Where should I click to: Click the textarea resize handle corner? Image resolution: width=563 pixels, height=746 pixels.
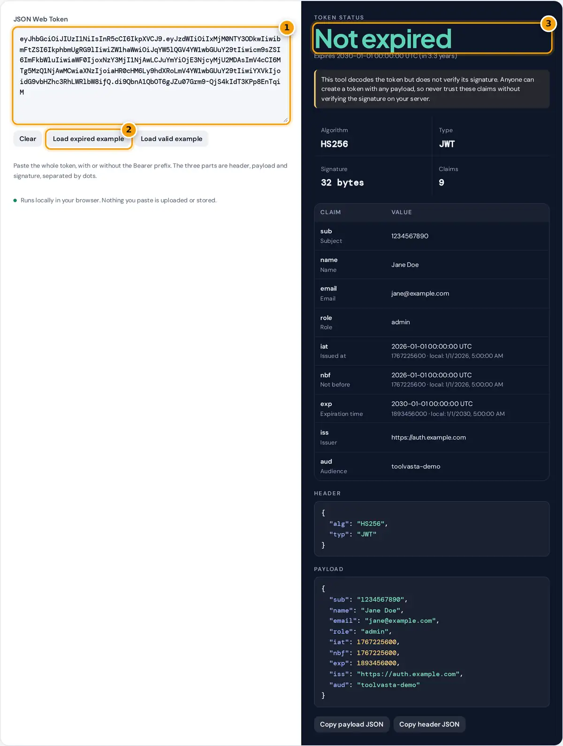[x=286, y=120]
